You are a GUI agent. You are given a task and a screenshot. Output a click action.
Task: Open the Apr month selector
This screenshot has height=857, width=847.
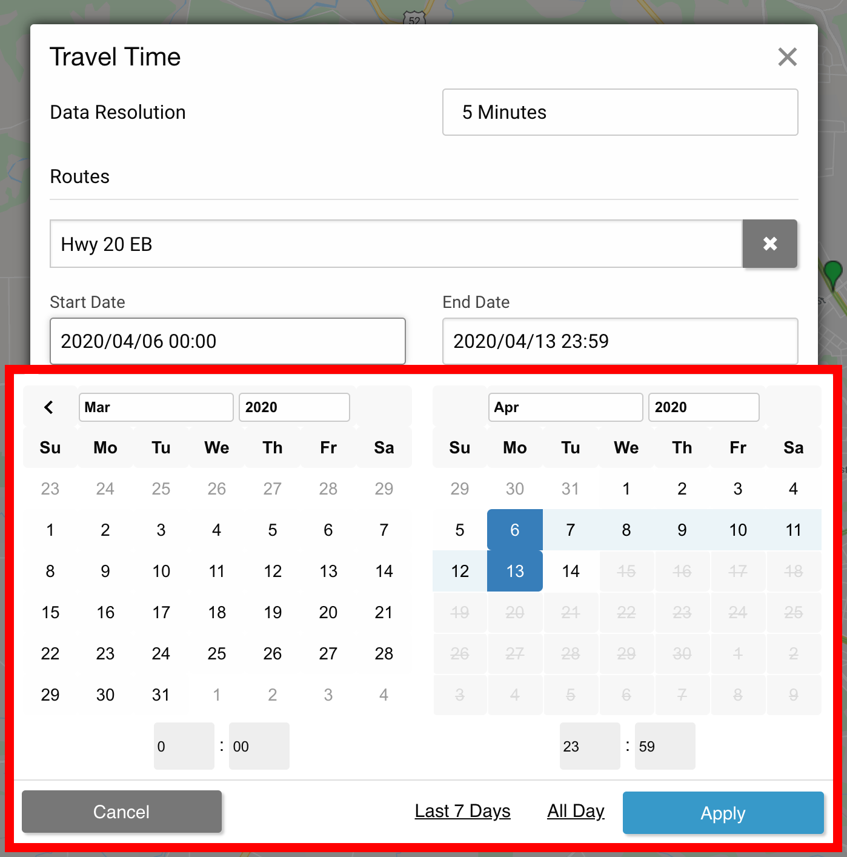[x=565, y=407]
